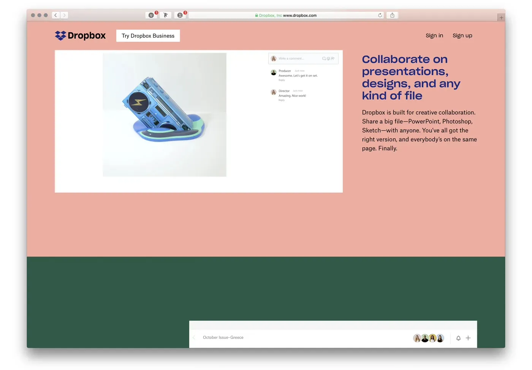This screenshot has width=532, height=370.
Task: Click the October Issue–Greece title
Action: coord(223,338)
